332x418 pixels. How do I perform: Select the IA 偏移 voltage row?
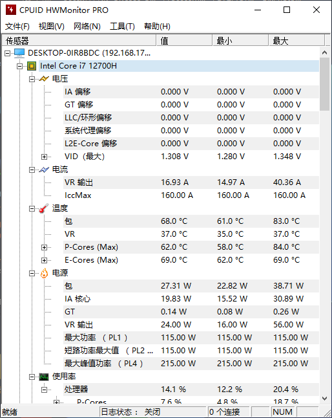coord(191,92)
